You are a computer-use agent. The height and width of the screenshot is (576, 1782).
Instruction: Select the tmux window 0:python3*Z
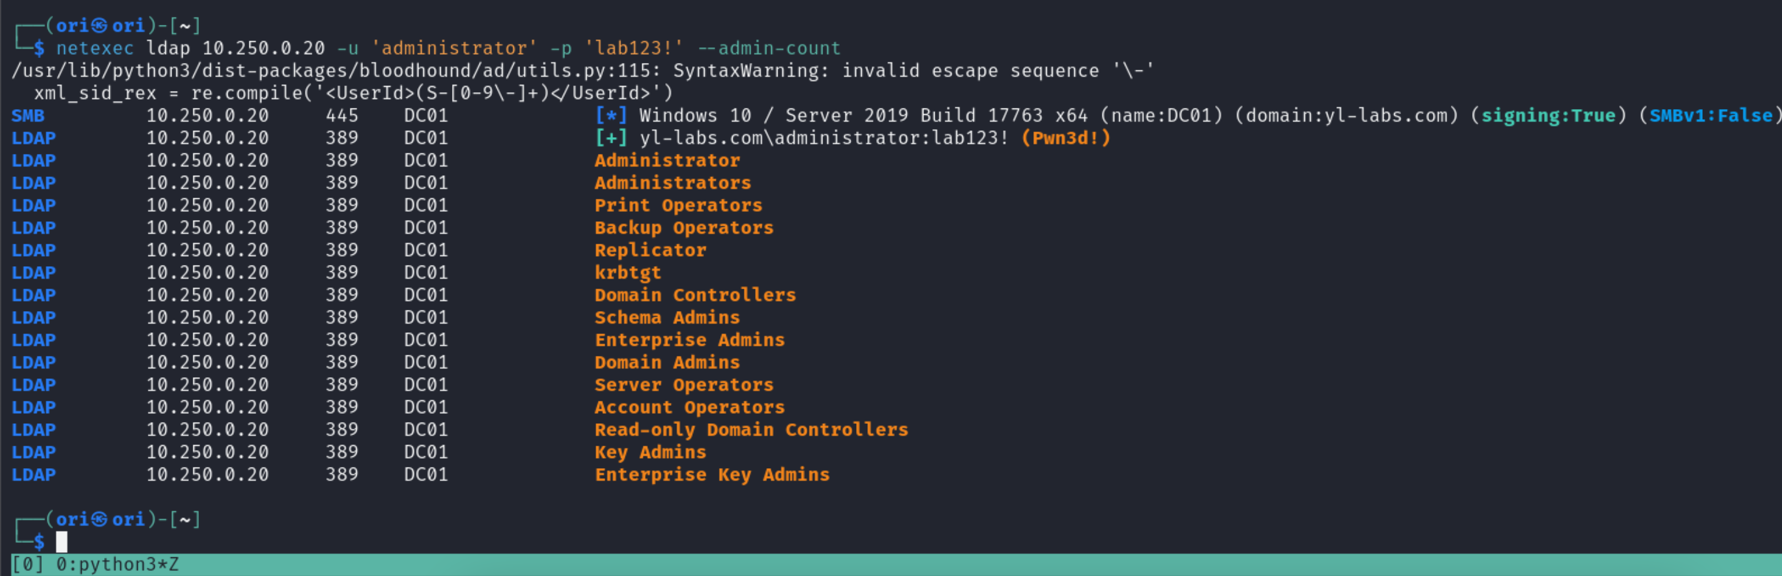pyautogui.click(x=117, y=565)
